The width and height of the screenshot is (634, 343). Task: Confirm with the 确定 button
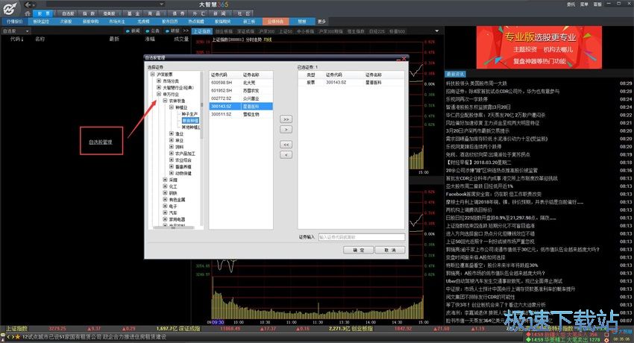(358, 250)
